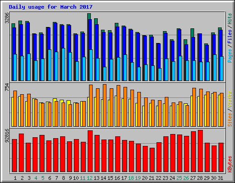Click the 3286 axis value
Screen dimensions: 235x183
7,18
